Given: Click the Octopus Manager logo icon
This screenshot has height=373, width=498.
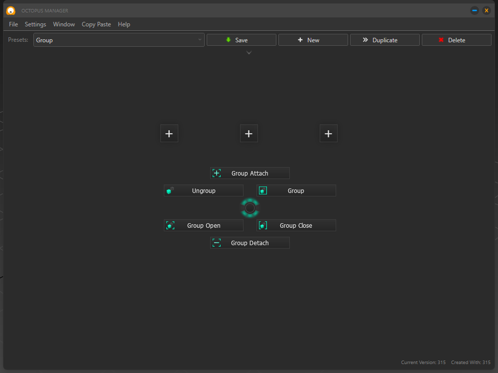Looking at the screenshot, I should [x=11, y=10].
